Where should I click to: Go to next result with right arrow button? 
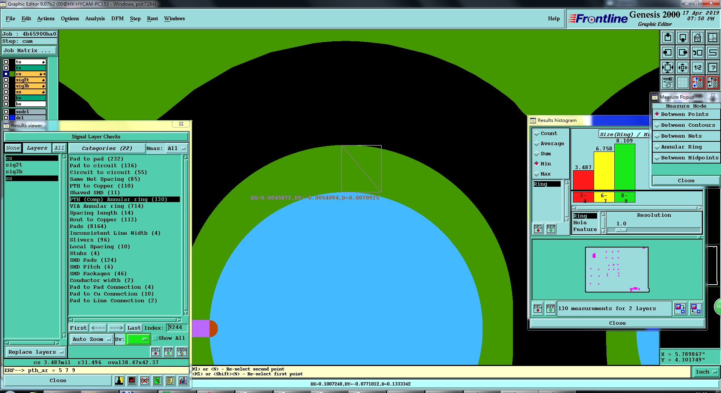[x=116, y=328]
